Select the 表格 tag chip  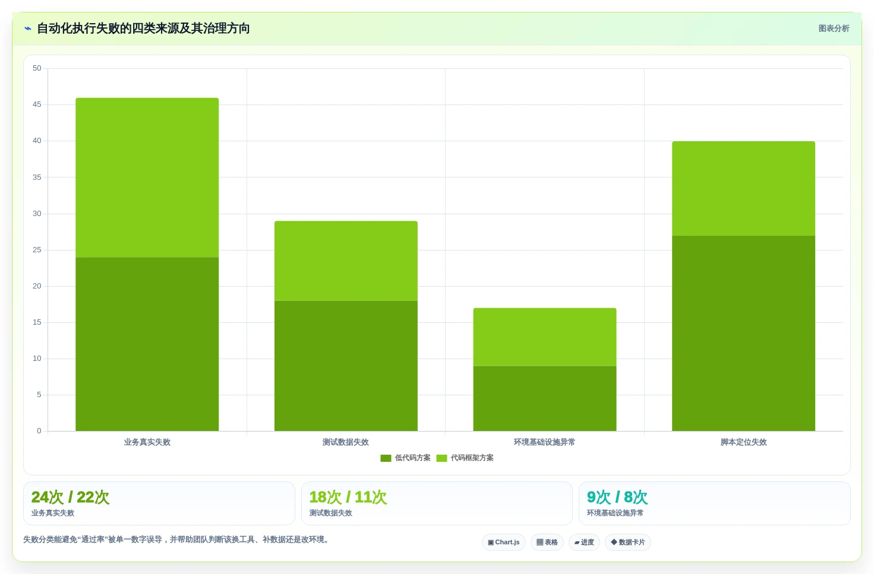[547, 542]
